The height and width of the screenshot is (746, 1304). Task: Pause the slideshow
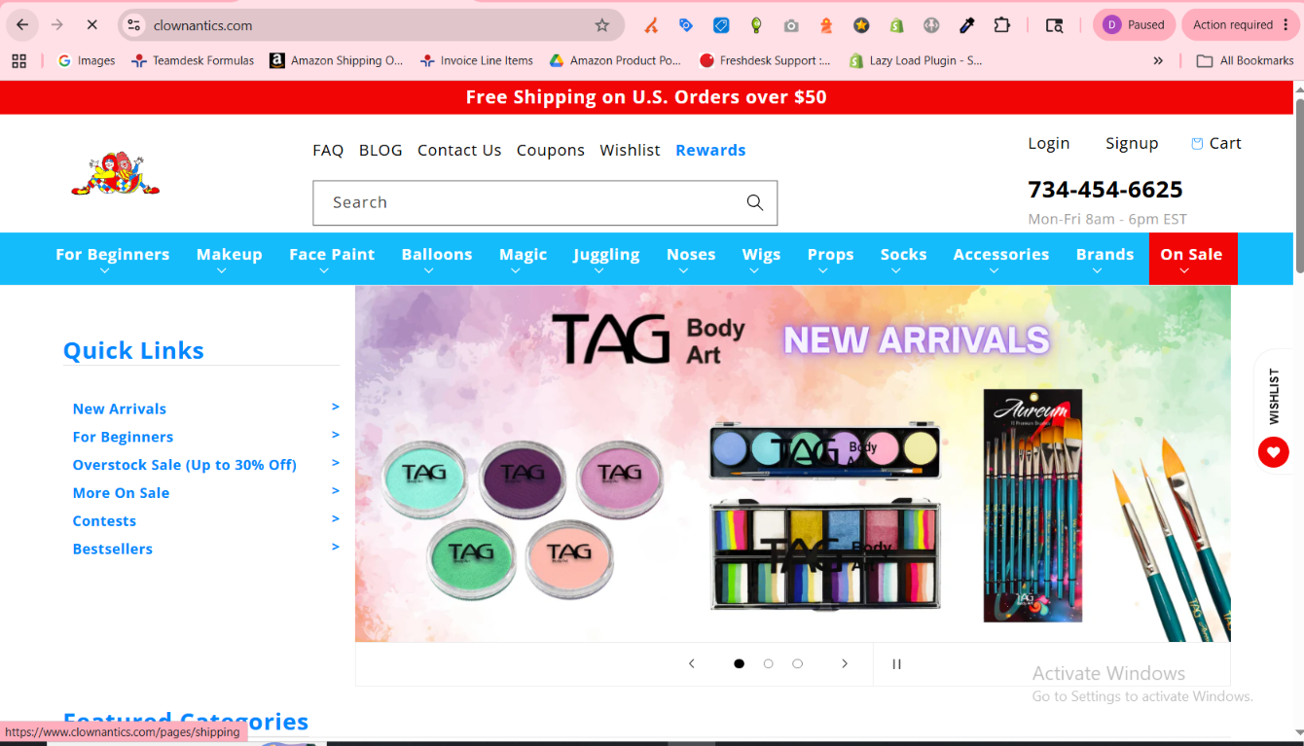(x=897, y=663)
